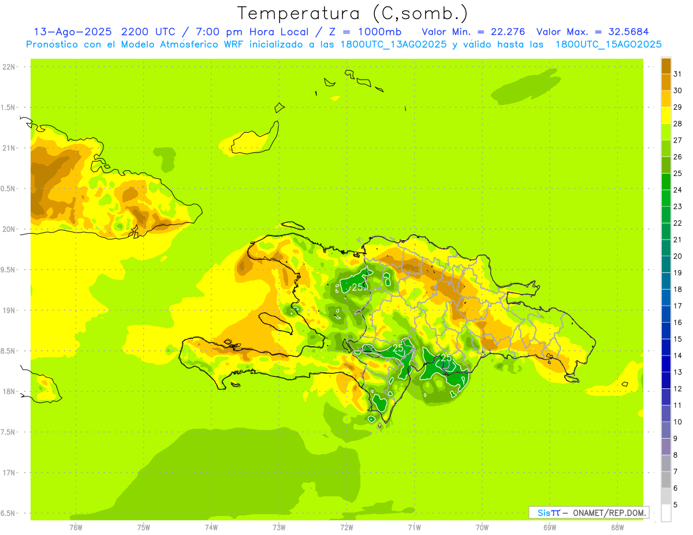Click the '22N' latitude label
Image resolution: width=693 pixels, height=535 pixels.
pos(9,67)
